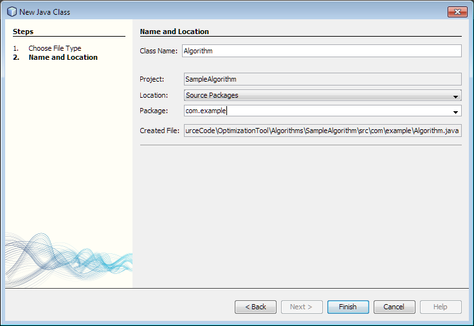This screenshot has width=474, height=326.
Task: Click the Help button
Action: 441,307
